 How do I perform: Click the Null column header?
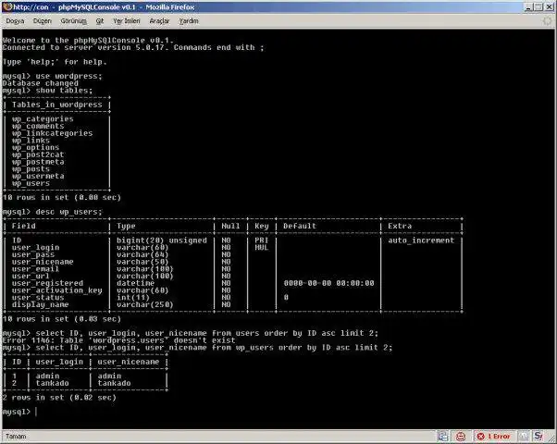point(230,226)
